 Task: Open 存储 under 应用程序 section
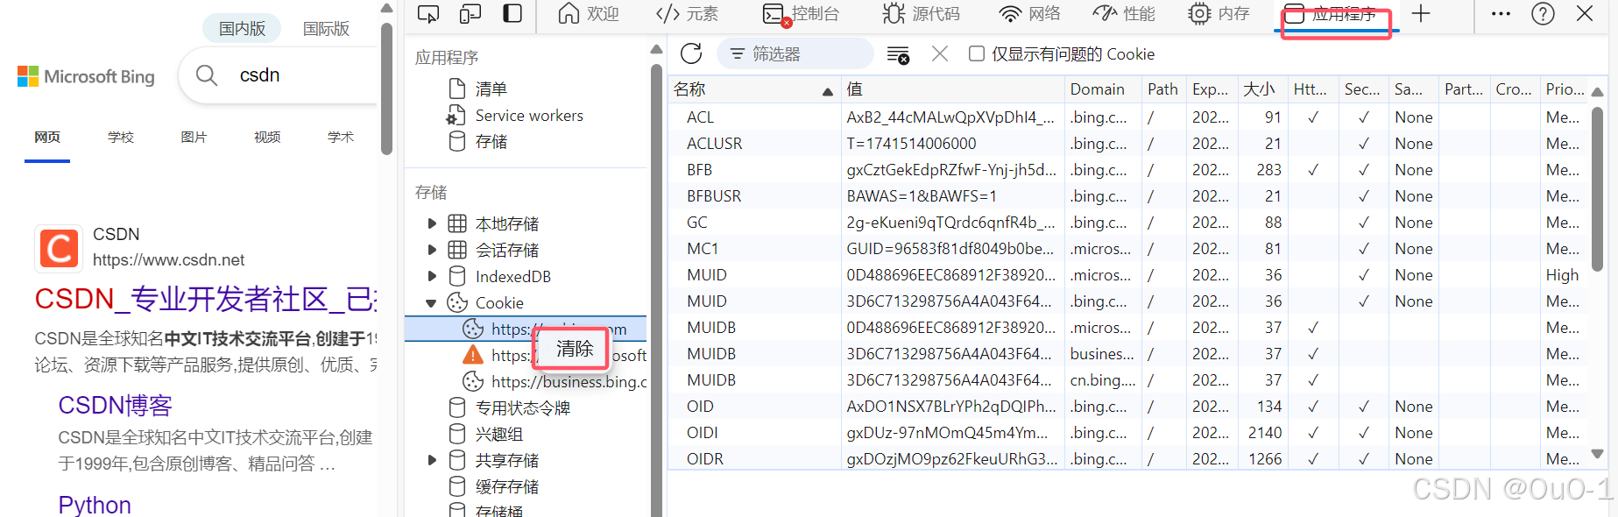click(x=491, y=142)
